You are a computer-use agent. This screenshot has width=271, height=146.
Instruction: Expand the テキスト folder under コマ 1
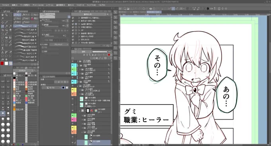[x=82, y=115]
